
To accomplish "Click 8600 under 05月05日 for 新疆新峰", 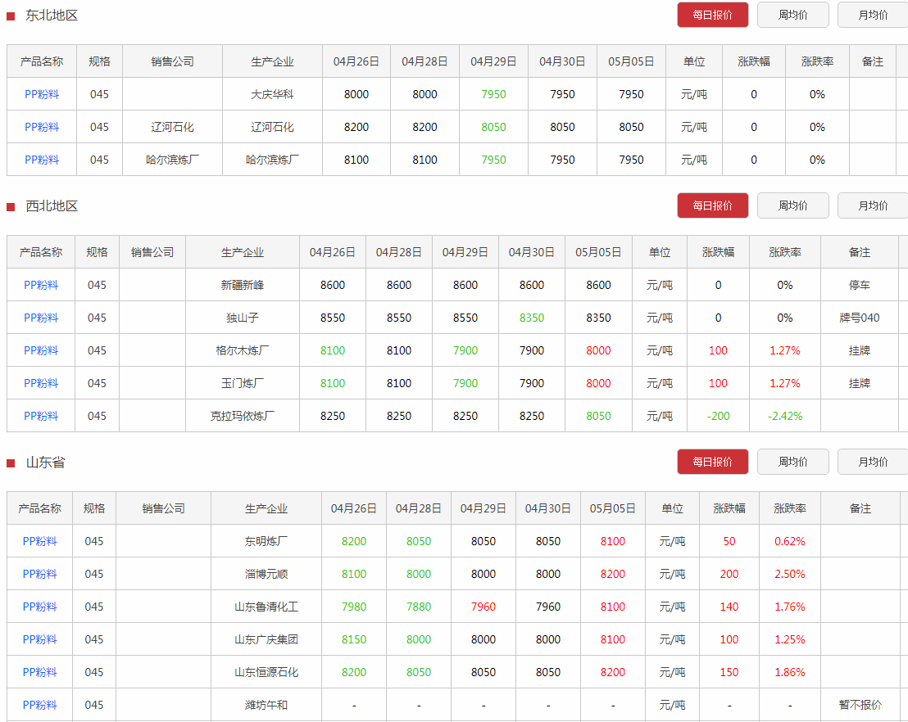I will click(598, 285).
